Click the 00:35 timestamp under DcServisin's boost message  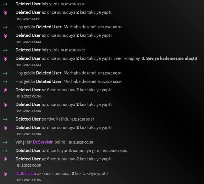[29, 180]
